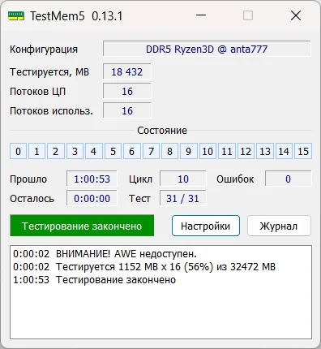The height and width of the screenshot is (349, 321).
Task: Select thread status box 2
Action: [x=56, y=151]
